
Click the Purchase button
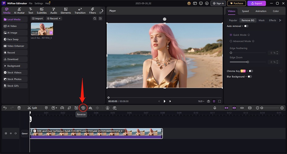(237, 3)
